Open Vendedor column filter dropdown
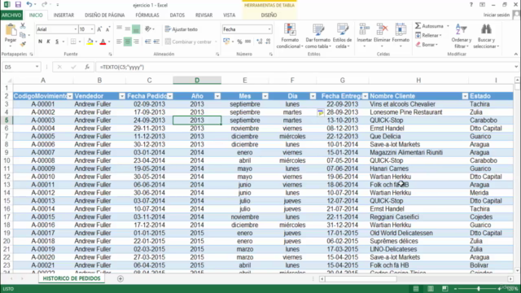This screenshot has width=521, height=293. pyautogui.click(x=122, y=96)
